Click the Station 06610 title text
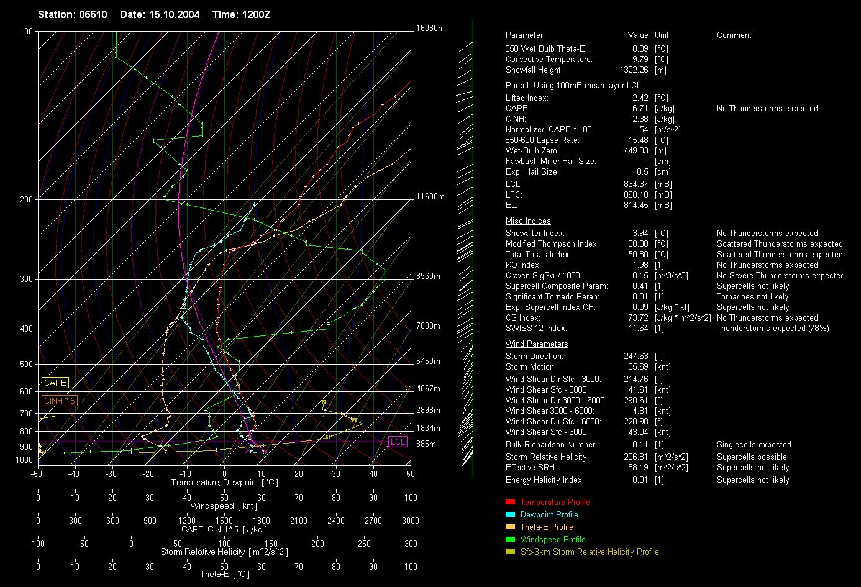 pos(72,14)
